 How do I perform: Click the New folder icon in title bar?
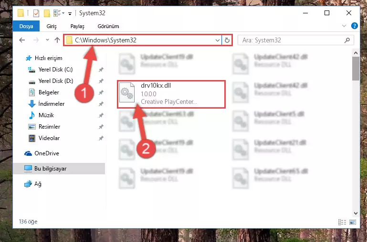click(x=47, y=13)
